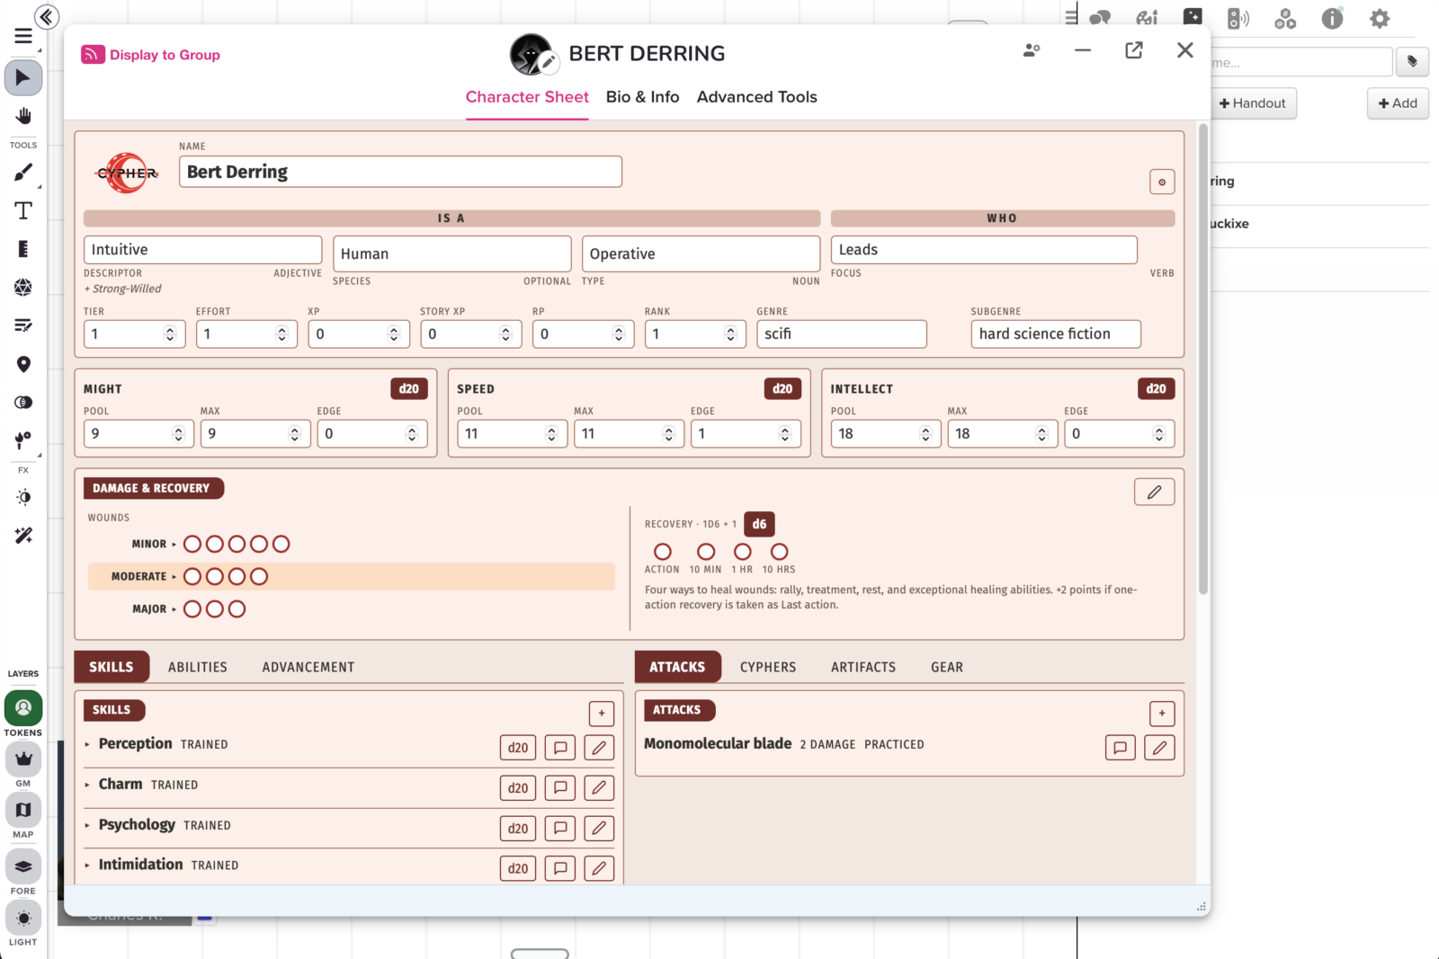Open the Cyphers tab

tap(768, 667)
